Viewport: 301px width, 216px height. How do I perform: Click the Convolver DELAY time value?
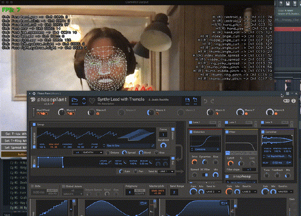coord(277,163)
